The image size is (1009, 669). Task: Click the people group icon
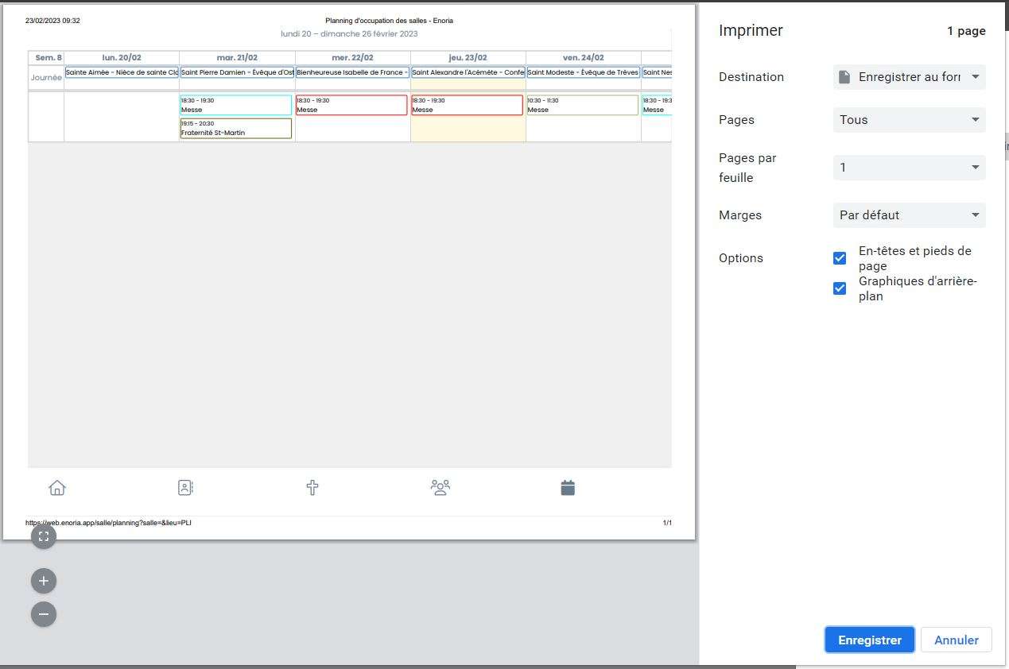[x=440, y=488]
